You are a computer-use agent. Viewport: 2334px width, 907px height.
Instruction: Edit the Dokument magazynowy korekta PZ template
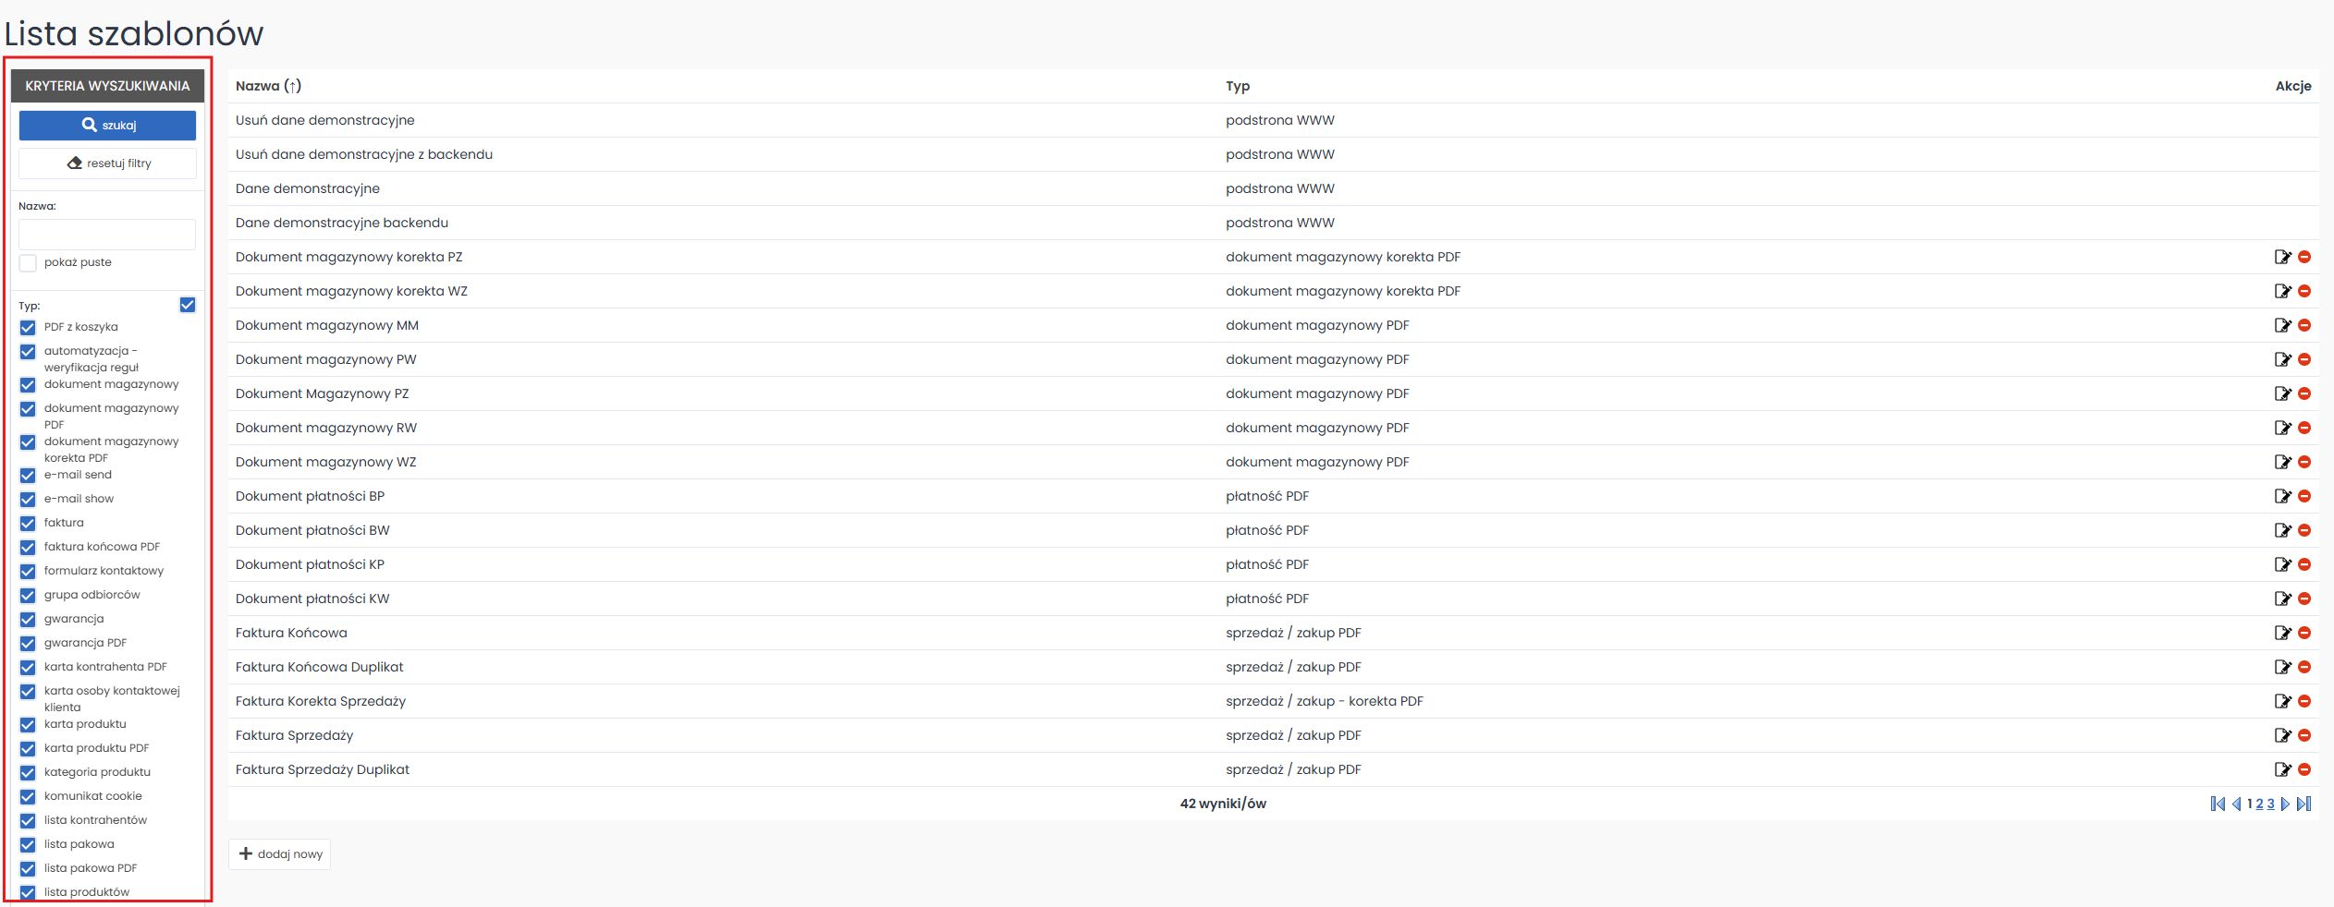tap(2282, 257)
